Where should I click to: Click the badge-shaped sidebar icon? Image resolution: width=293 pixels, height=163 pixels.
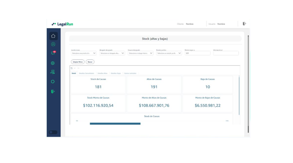[x=53, y=81]
